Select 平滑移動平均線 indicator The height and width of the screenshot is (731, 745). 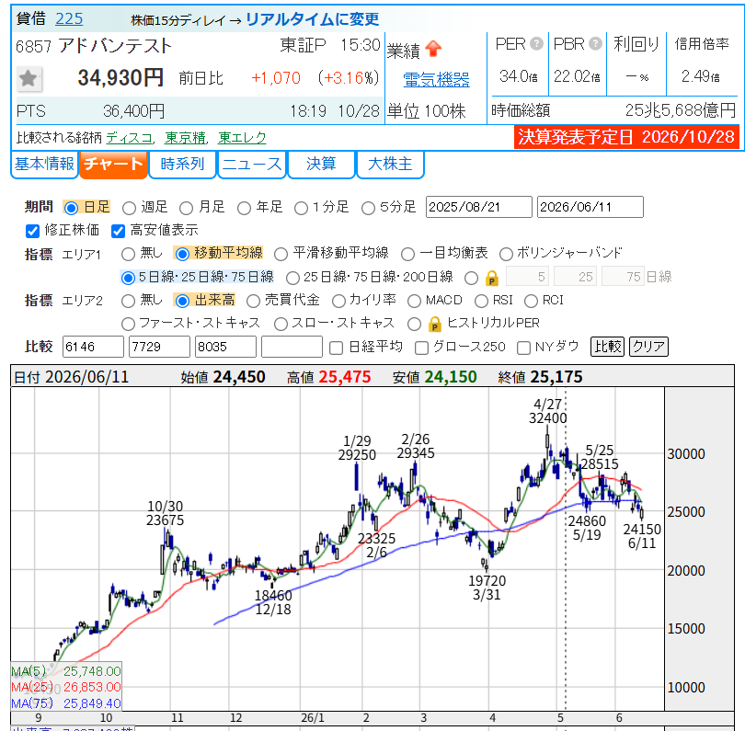coord(281,254)
